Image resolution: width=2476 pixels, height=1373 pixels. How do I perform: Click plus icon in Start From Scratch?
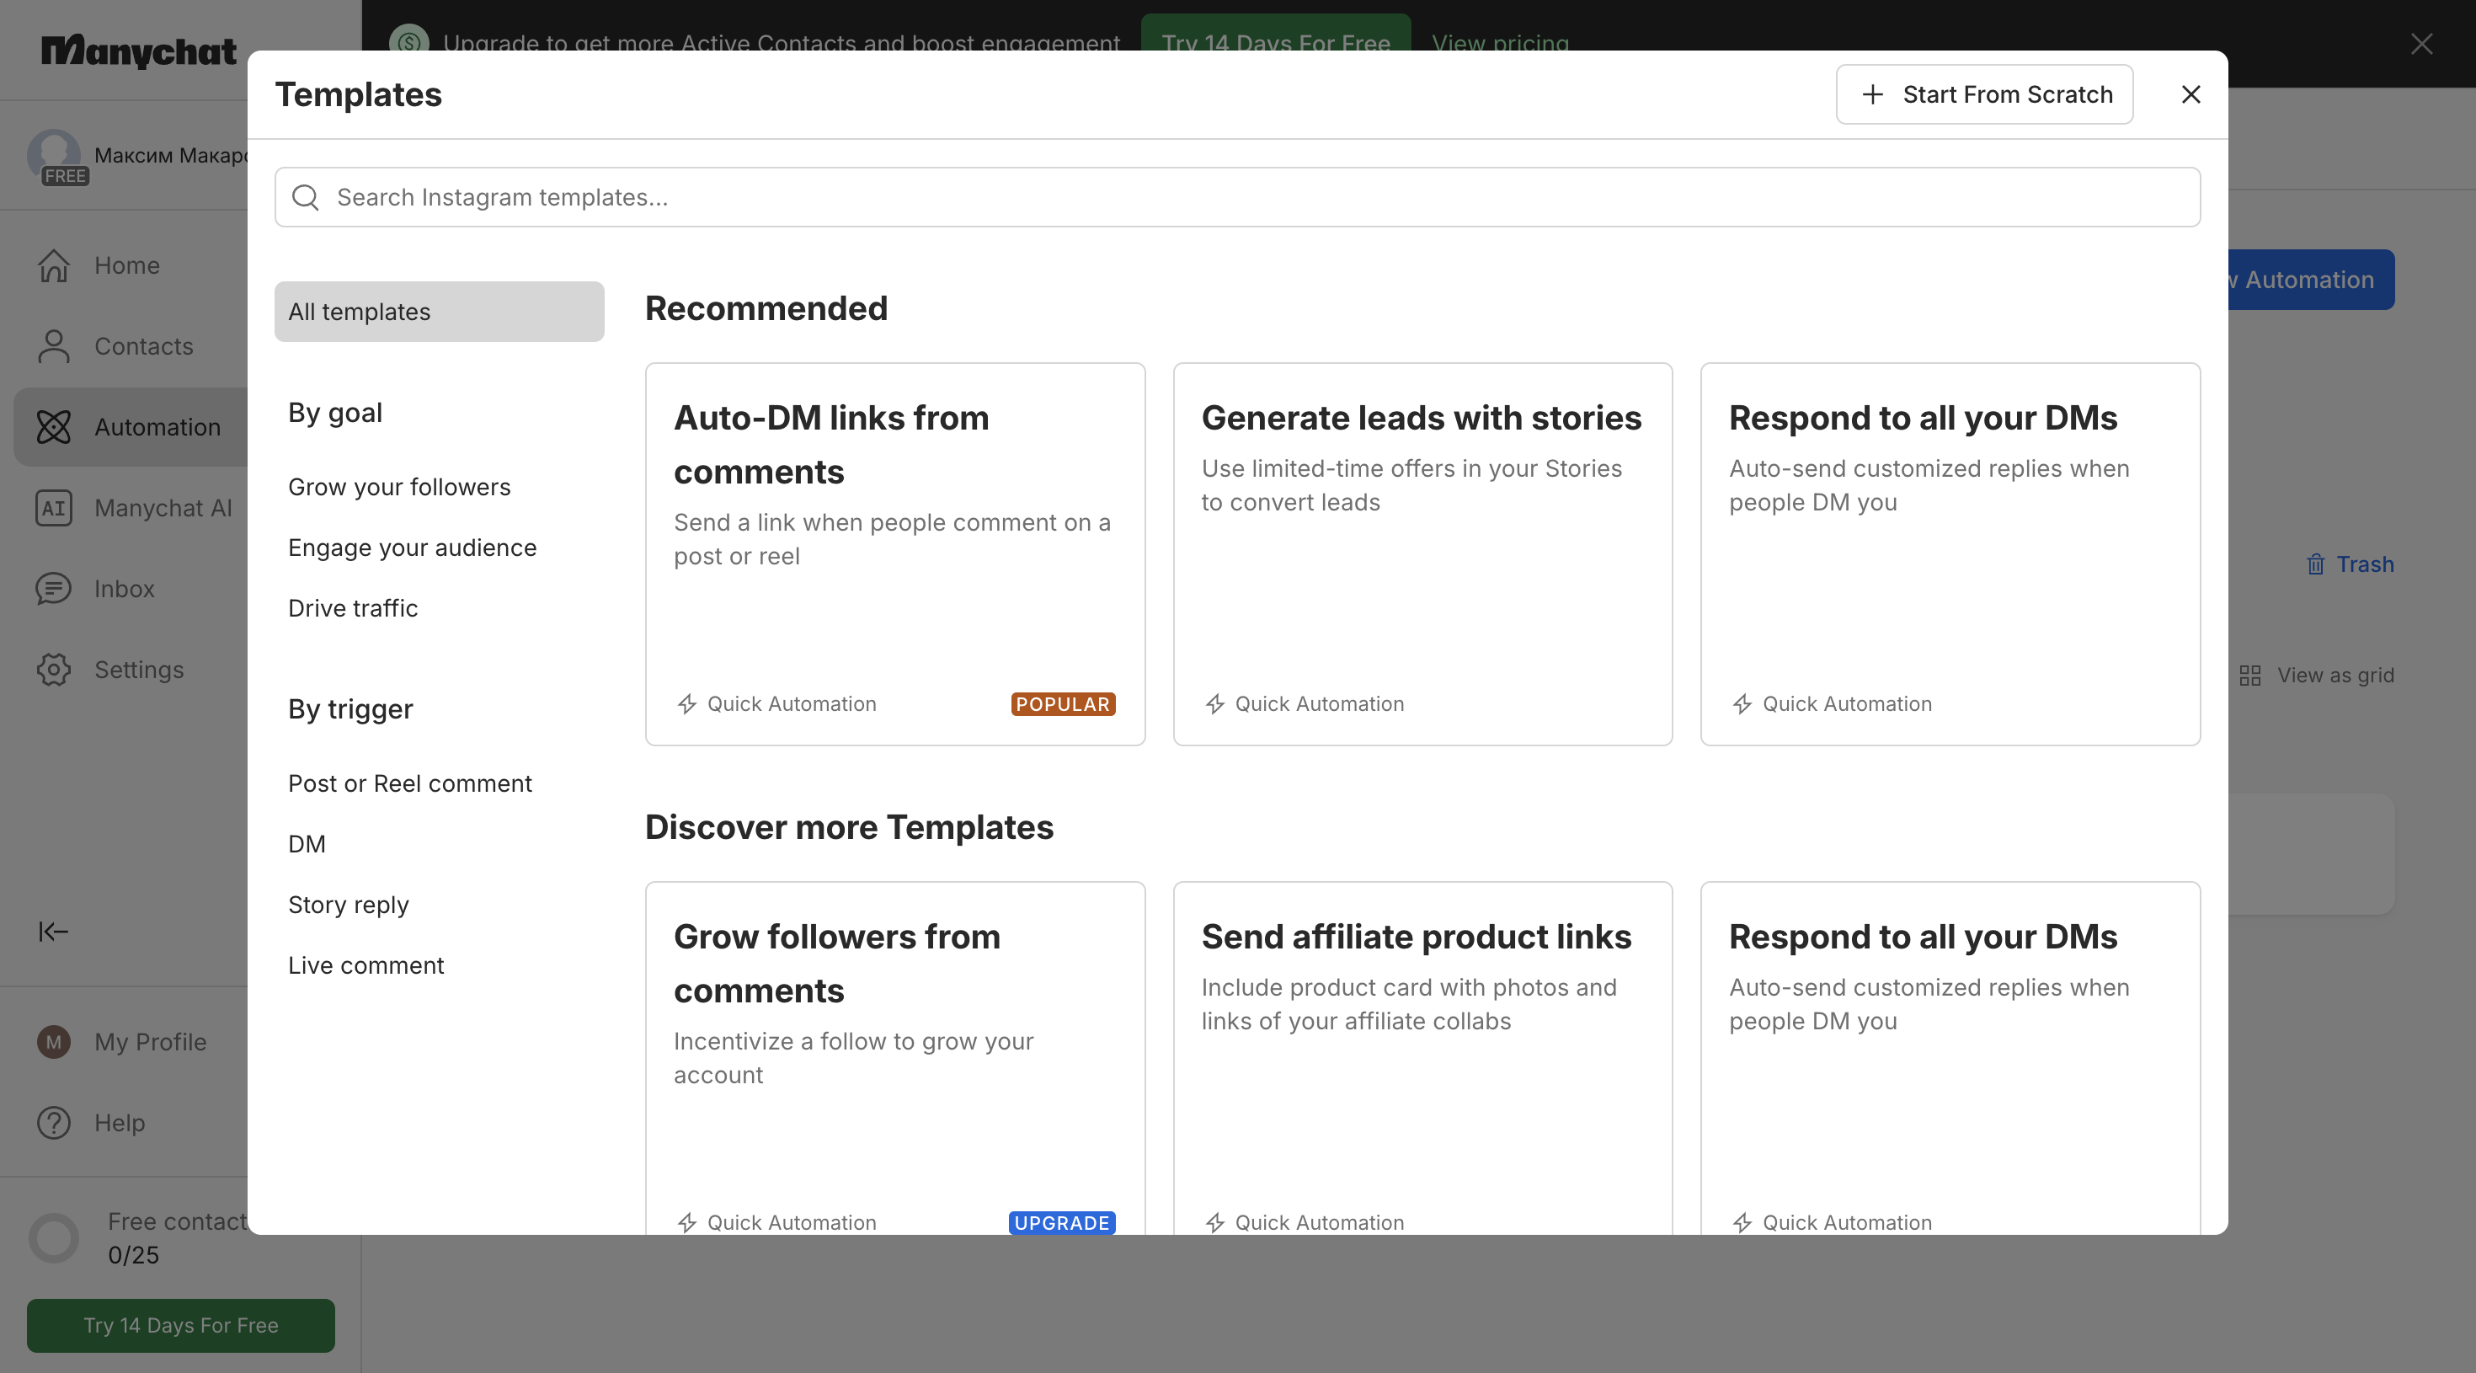1872,94
